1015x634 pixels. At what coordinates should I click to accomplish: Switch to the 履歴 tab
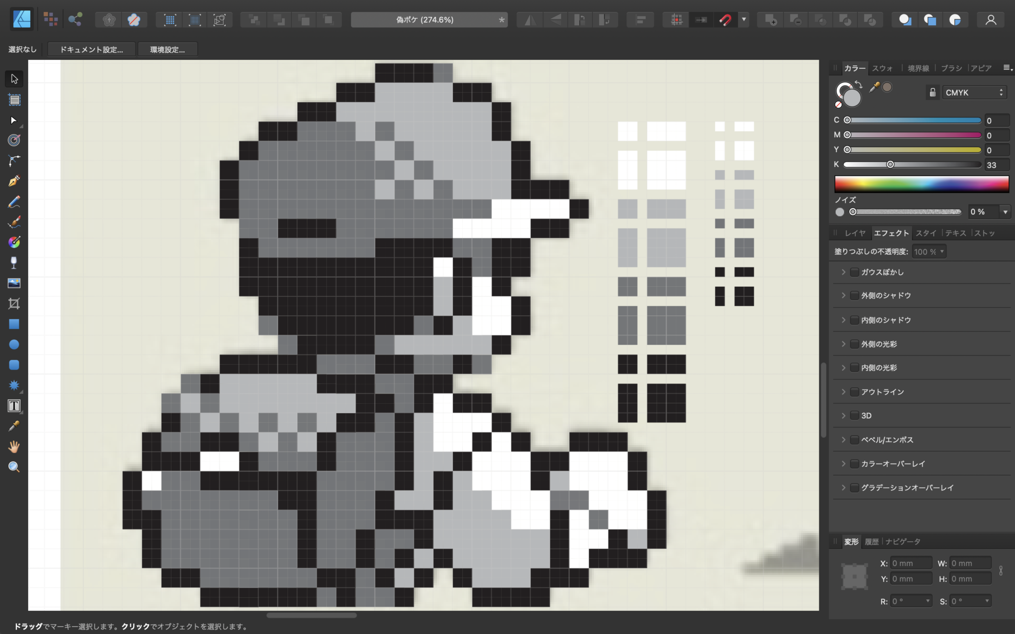[x=871, y=541]
